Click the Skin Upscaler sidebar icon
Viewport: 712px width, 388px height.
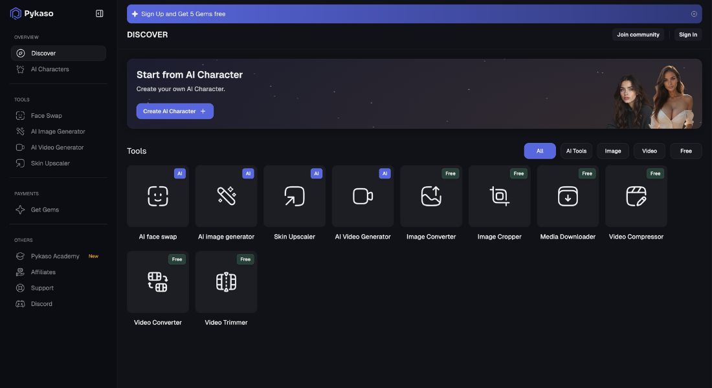pos(21,163)
